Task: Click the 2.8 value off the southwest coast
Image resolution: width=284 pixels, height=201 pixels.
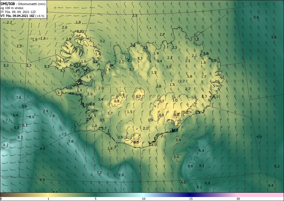Action: point(110,148)
